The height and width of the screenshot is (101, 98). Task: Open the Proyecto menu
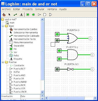(28, 9)
